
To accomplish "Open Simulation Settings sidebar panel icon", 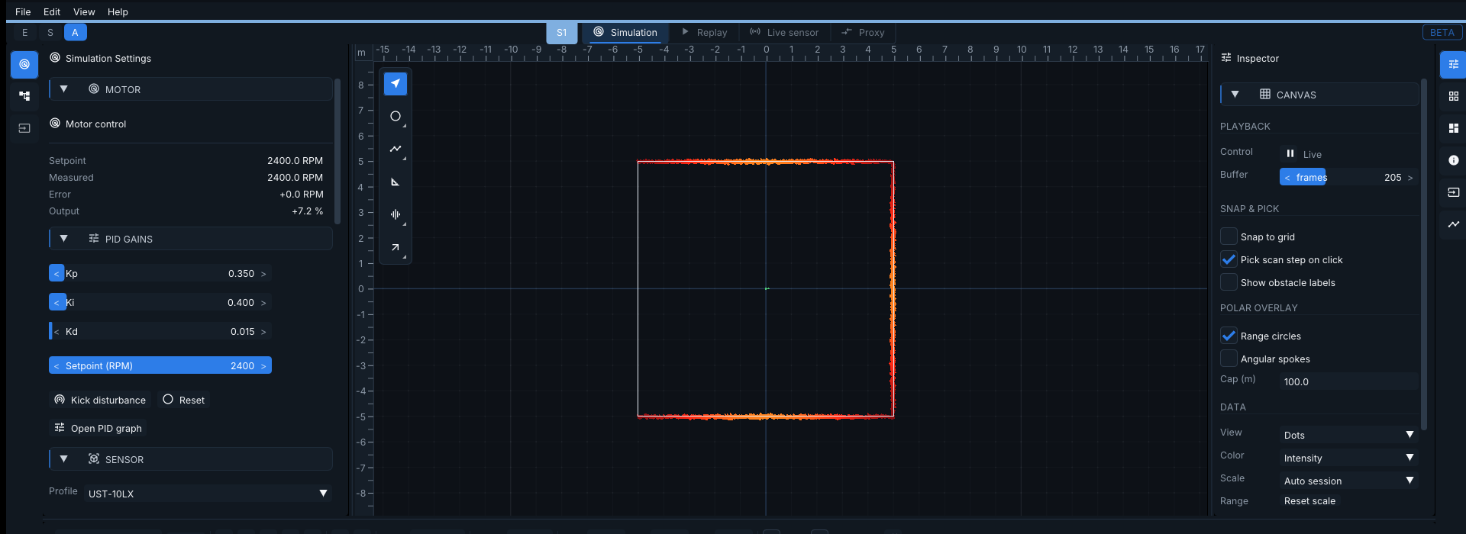I will pos(24,65).
